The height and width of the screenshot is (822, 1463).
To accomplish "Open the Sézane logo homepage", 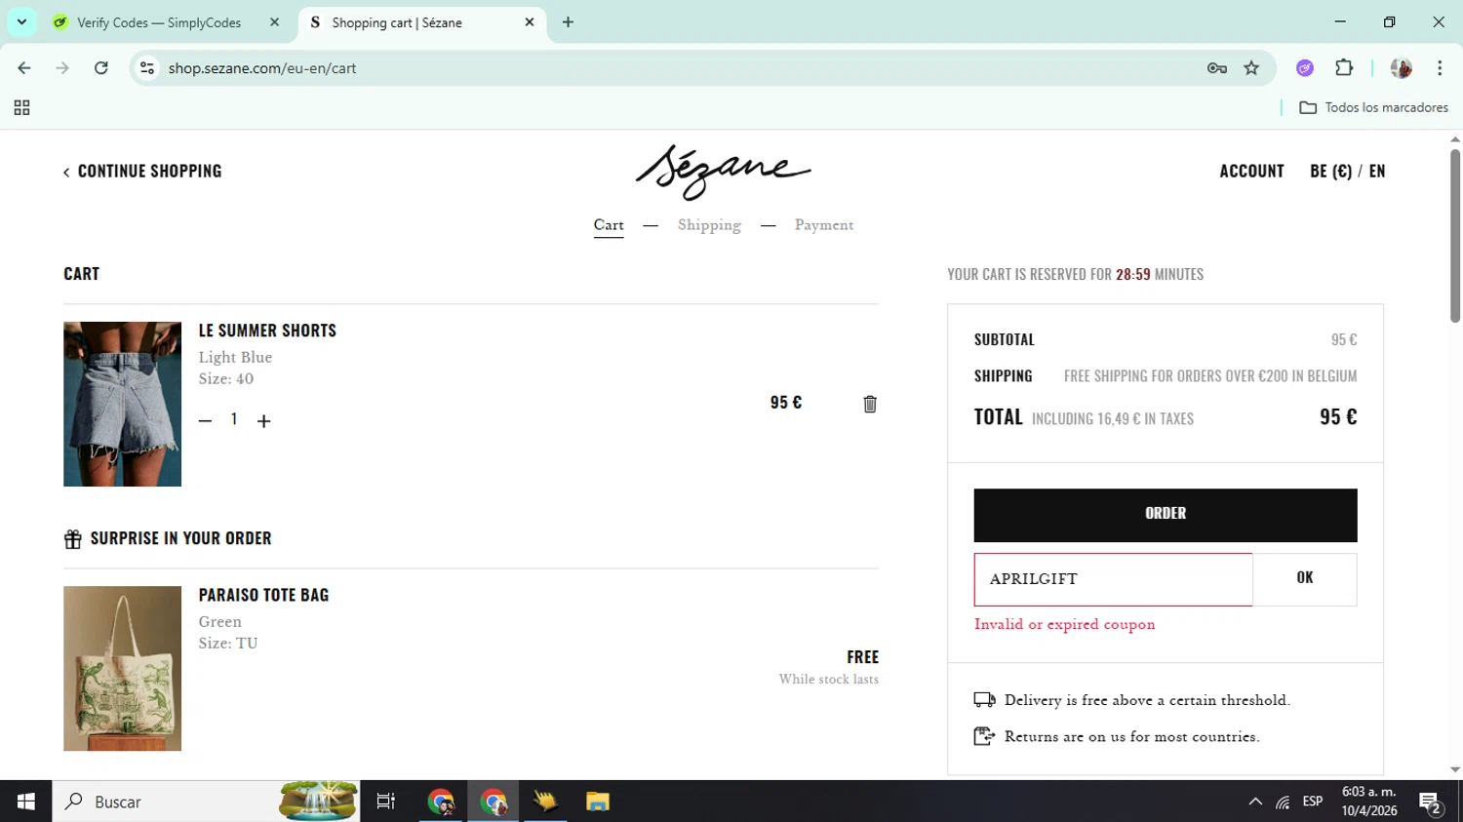I will [x=723, y=171].
